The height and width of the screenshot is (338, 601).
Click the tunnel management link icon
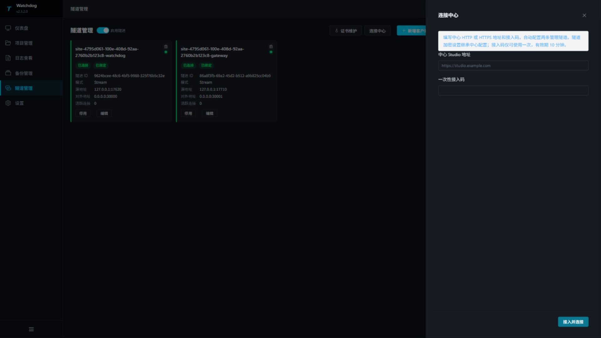click(x=8, y=88)
